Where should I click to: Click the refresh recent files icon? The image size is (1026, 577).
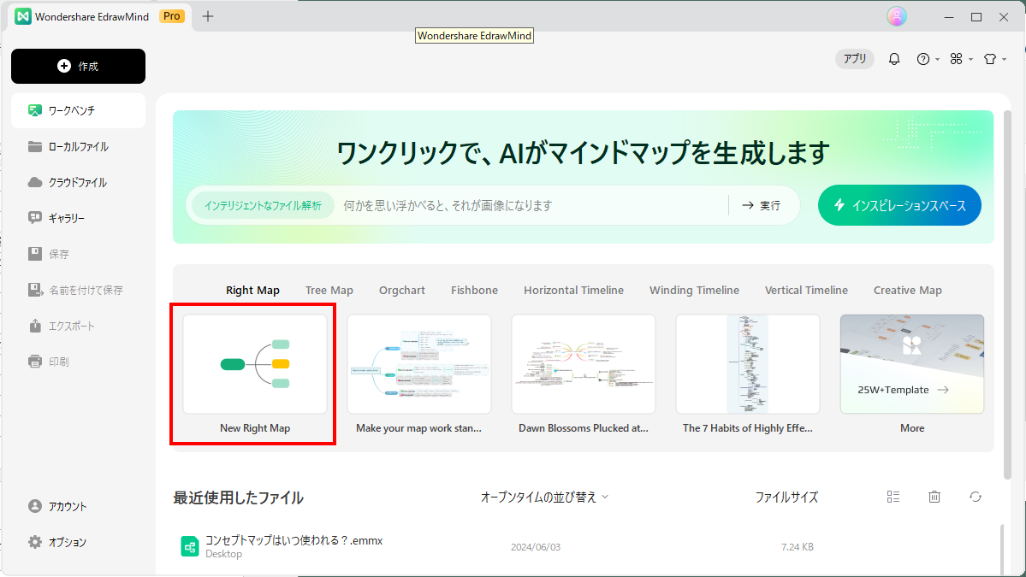976,497
